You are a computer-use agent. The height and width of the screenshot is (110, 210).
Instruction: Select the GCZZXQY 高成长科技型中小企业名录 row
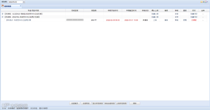pos(23,14)
